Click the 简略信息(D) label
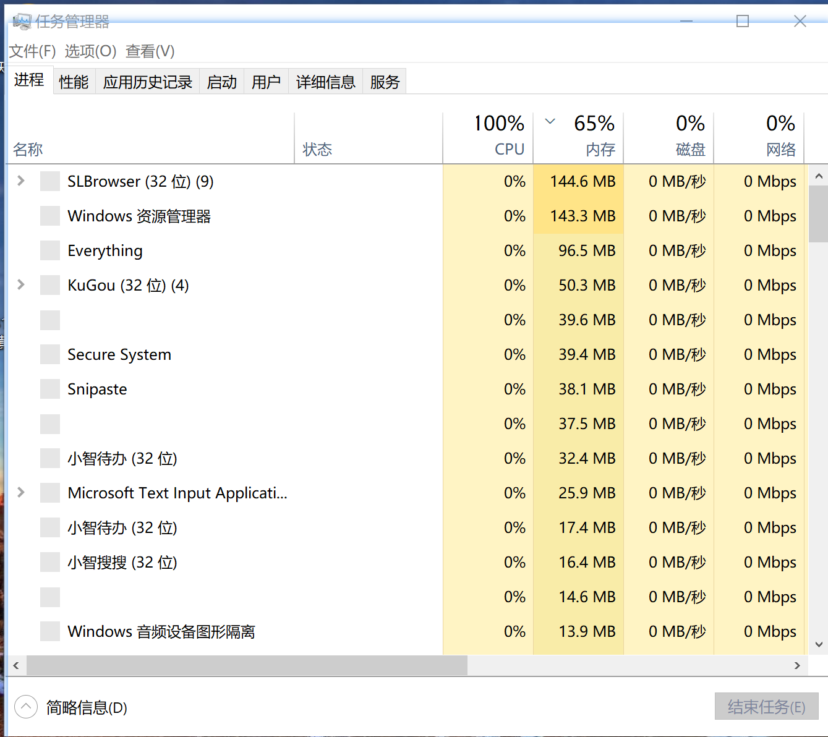This screenshot has width=828, height=737. (x=87, y=707)
